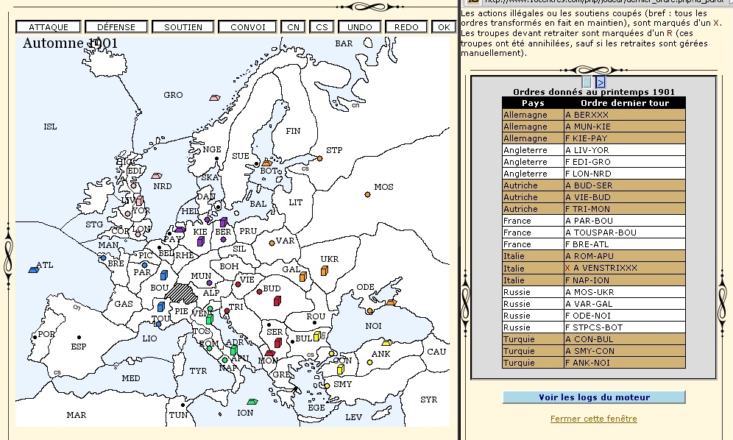Confirm orders with the OK button
The width and height of the screenshot is (733, 440).
tap(444, 27)
